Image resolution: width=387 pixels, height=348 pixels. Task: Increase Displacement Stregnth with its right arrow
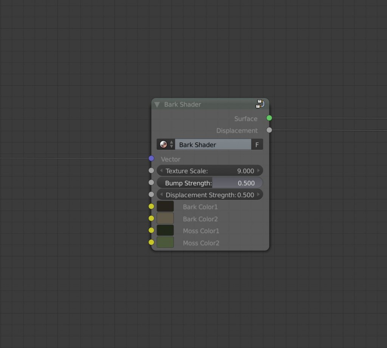click(x=259, y=195)
